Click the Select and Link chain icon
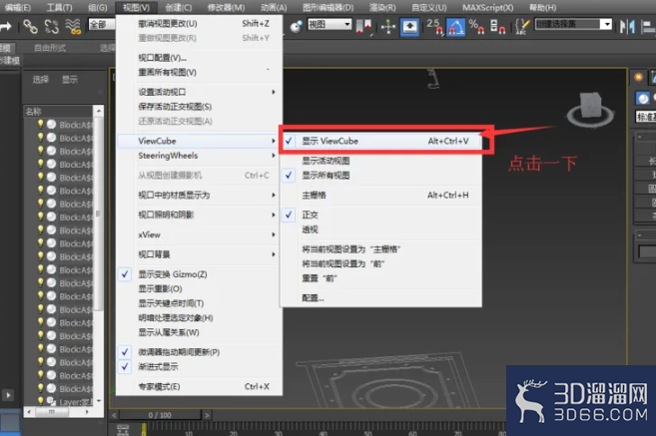The image size is (656, 436). [x=30, y=27]
